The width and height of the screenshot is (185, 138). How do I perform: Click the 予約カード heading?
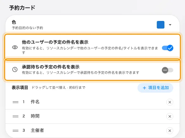click(x=22, y=8)
